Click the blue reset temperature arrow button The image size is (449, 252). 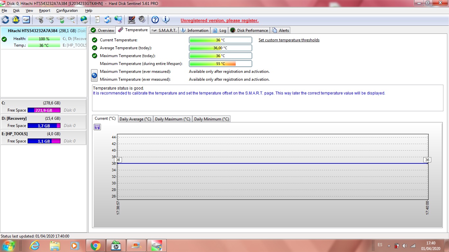94,75
